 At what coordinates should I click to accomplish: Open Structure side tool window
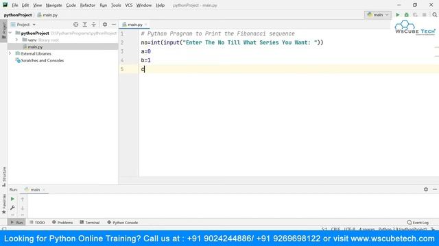point(4,176)
